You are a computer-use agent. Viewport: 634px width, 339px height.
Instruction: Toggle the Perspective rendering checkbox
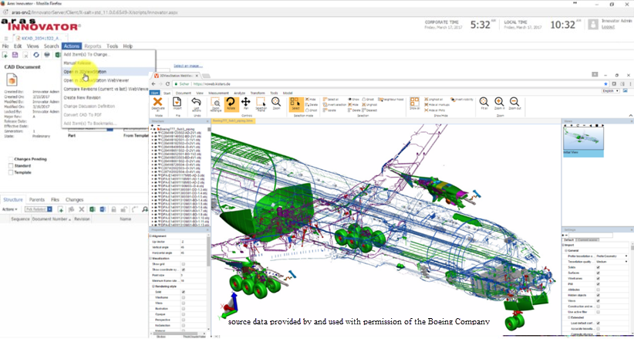(183, 320)
